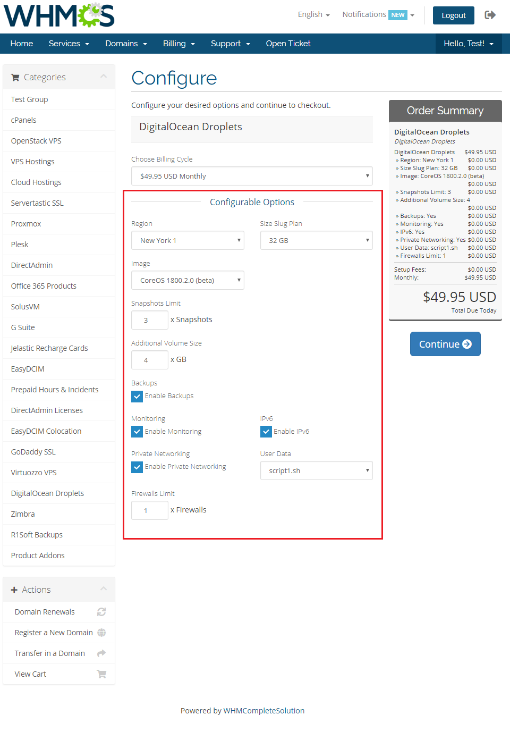Select GoDaddy SSL category

[x=59, y=452]
